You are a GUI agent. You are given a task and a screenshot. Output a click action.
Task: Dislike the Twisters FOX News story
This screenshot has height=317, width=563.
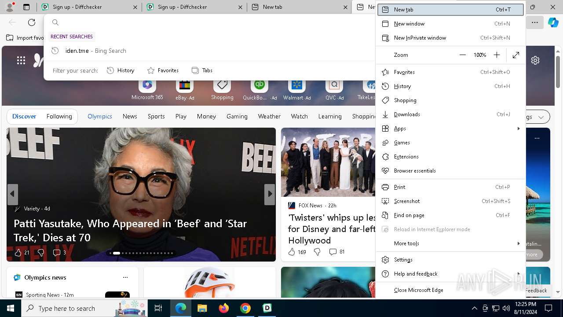pyautogui.click(x=317, y=252)
